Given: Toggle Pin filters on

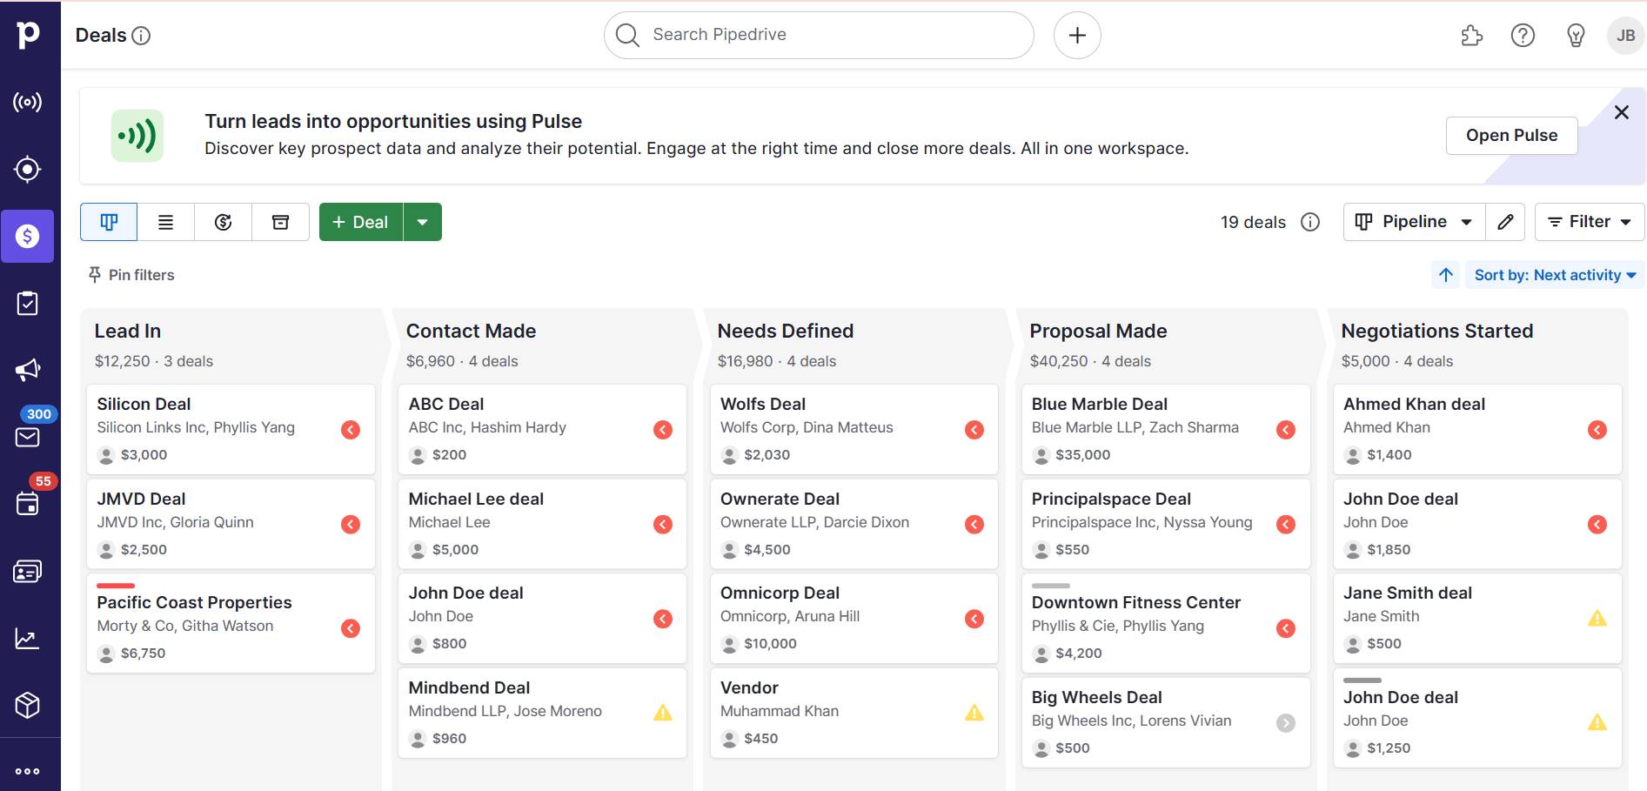Looking at the screenshot, I should pos(129,275).
